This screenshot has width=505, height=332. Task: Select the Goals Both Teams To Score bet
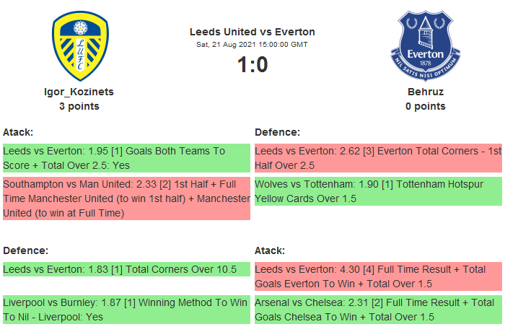(x=126, y=158)
